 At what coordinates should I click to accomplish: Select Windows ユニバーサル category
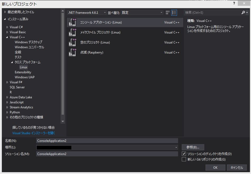[x=29, y=47]
